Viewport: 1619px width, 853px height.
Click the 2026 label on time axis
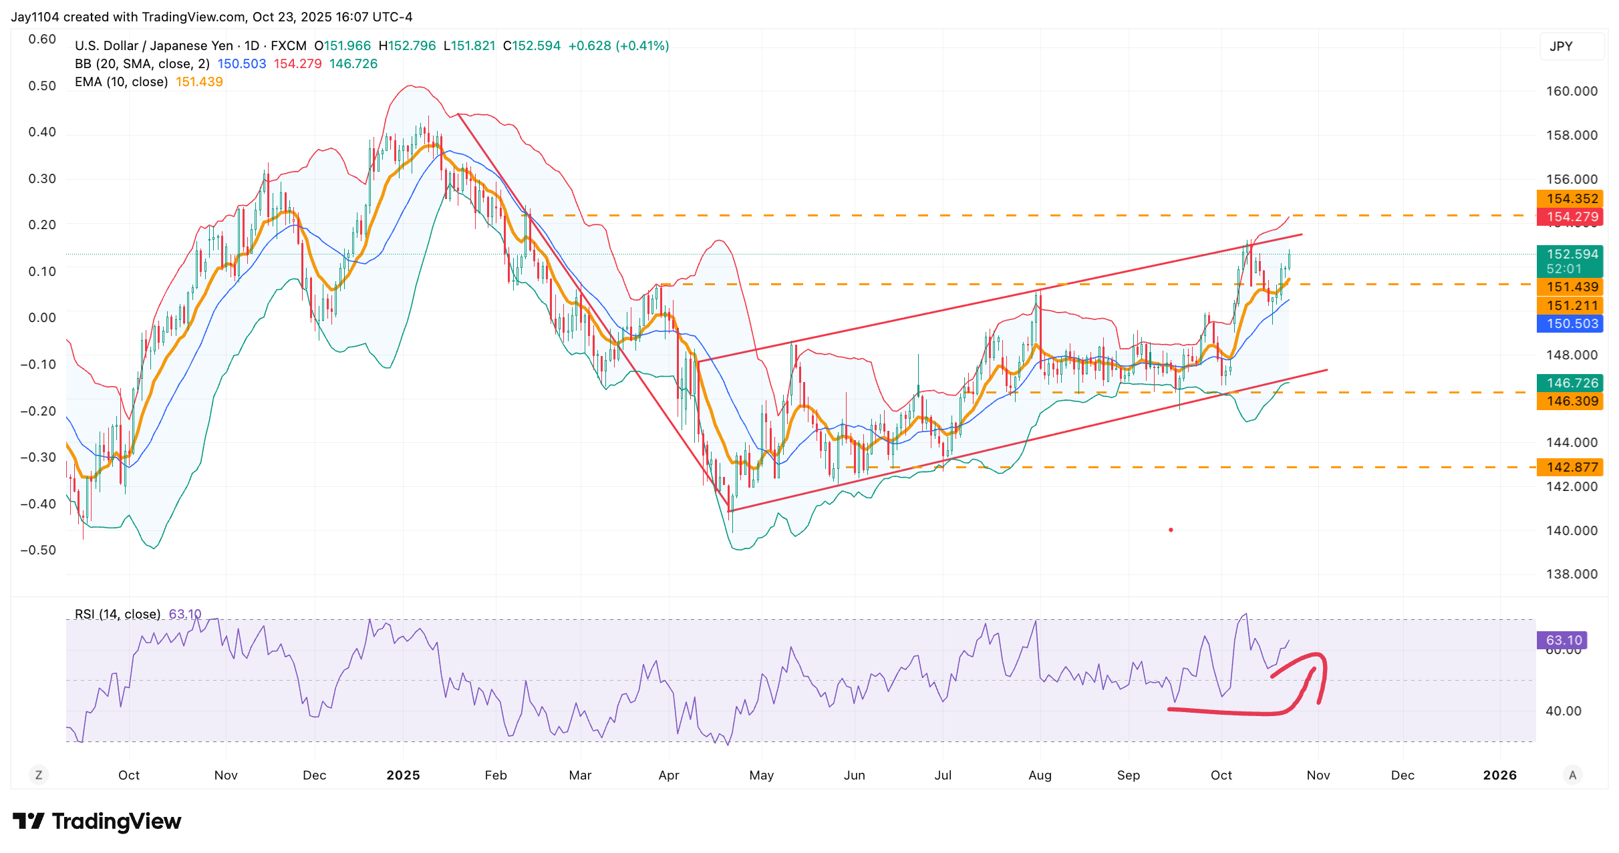coord(1499,775)
